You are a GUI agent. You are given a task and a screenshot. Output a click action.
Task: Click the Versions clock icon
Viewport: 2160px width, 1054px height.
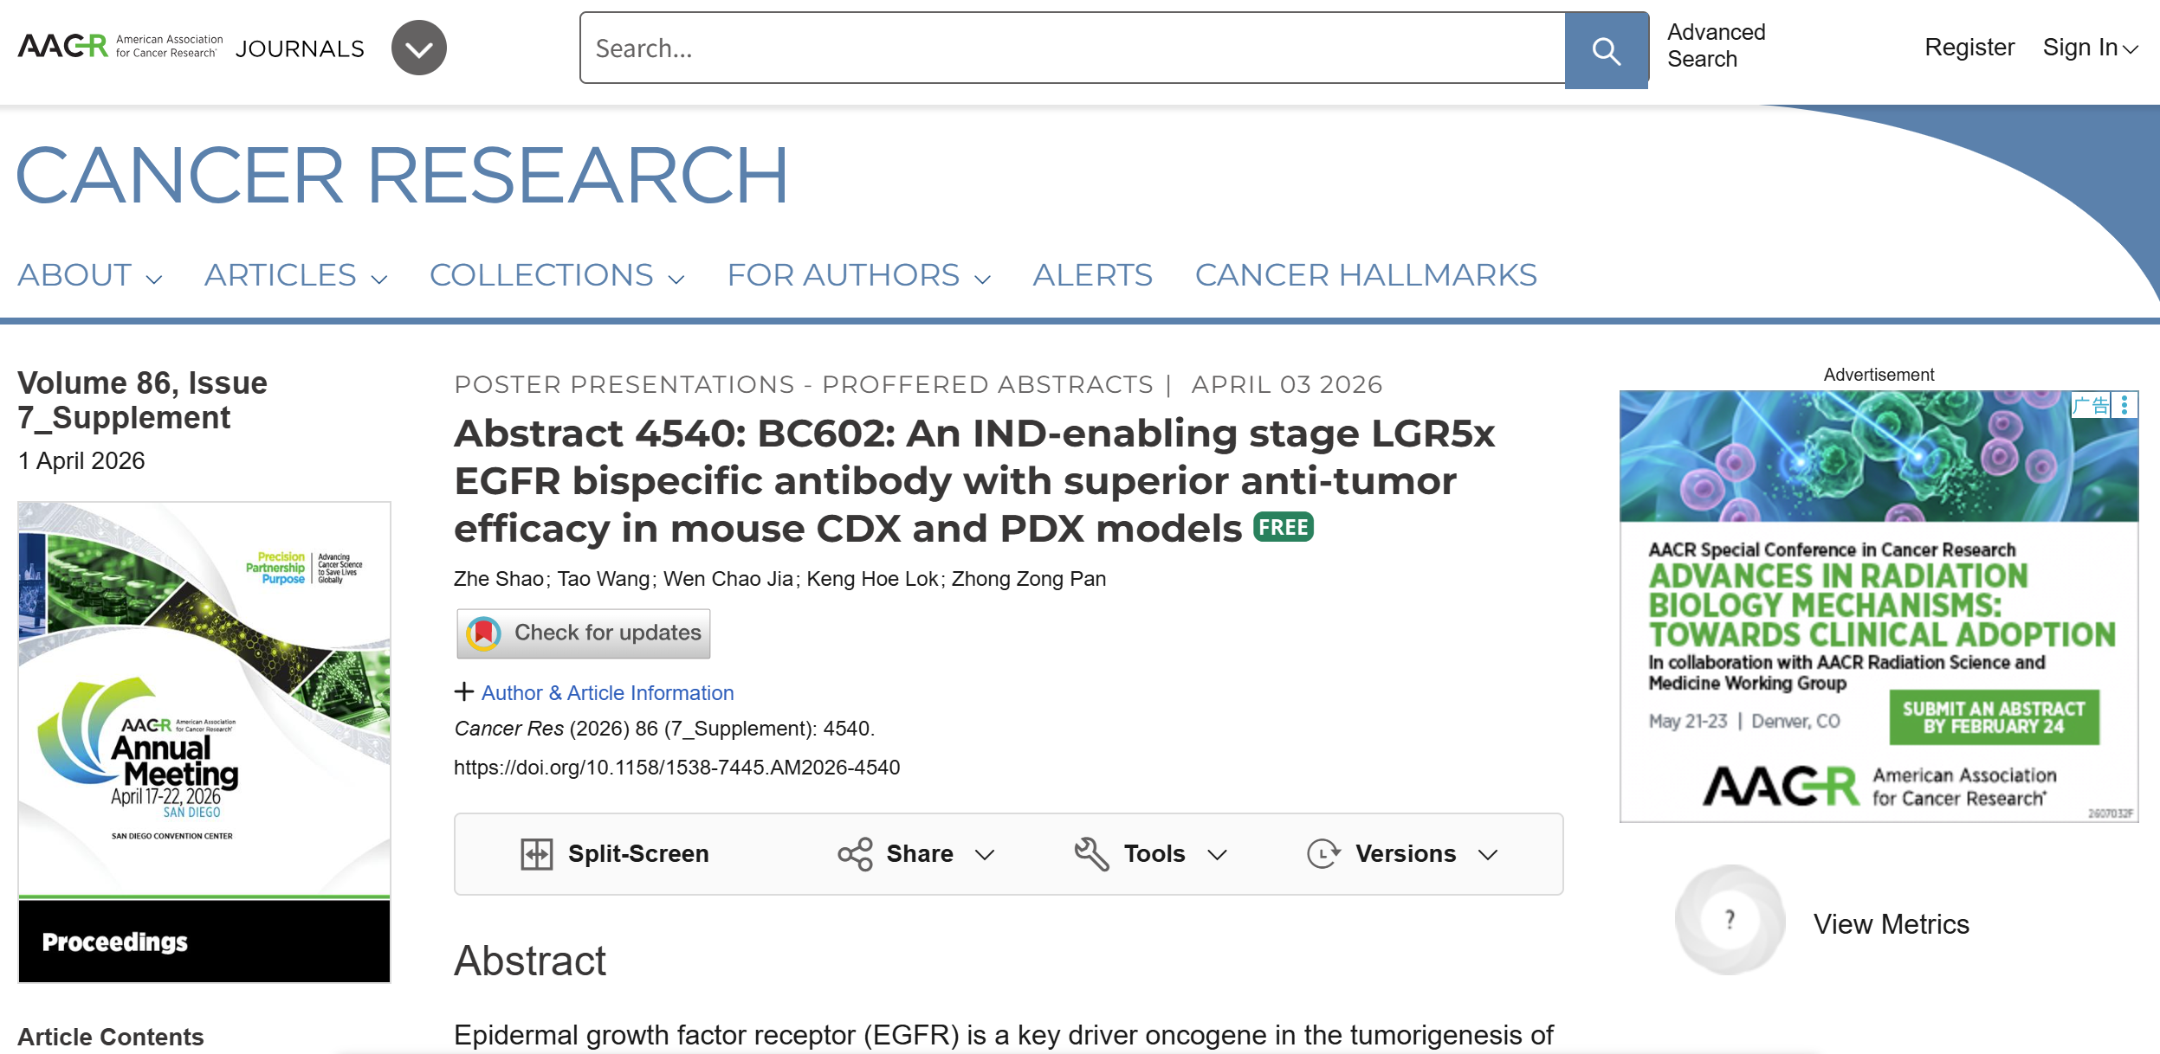(1323, 854)
